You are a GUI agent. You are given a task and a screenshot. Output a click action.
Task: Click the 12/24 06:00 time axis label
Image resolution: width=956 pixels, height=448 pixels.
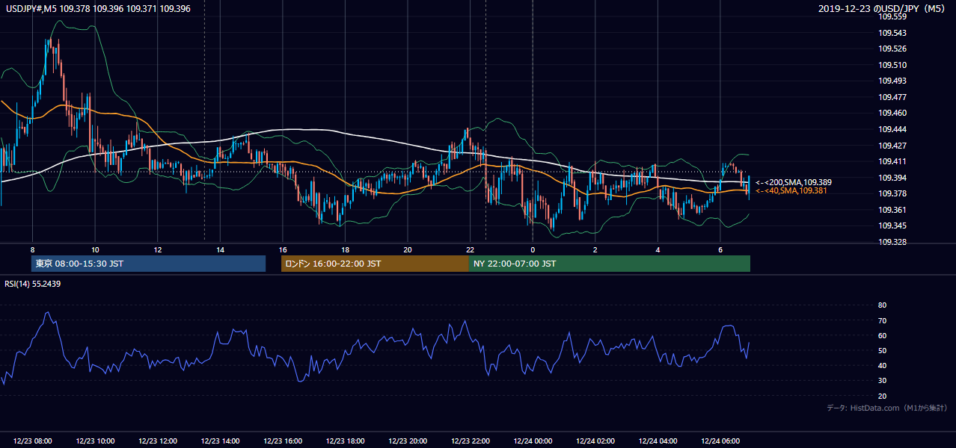[720, 441]
